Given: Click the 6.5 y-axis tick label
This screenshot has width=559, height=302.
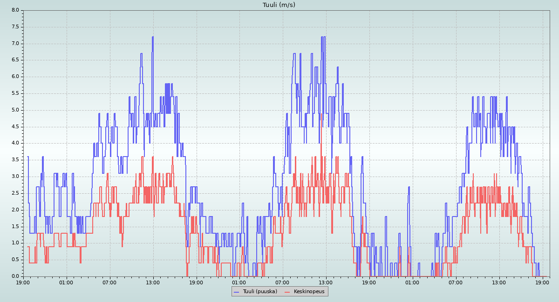Looking at the screenshot, I should tap(15, 60).
